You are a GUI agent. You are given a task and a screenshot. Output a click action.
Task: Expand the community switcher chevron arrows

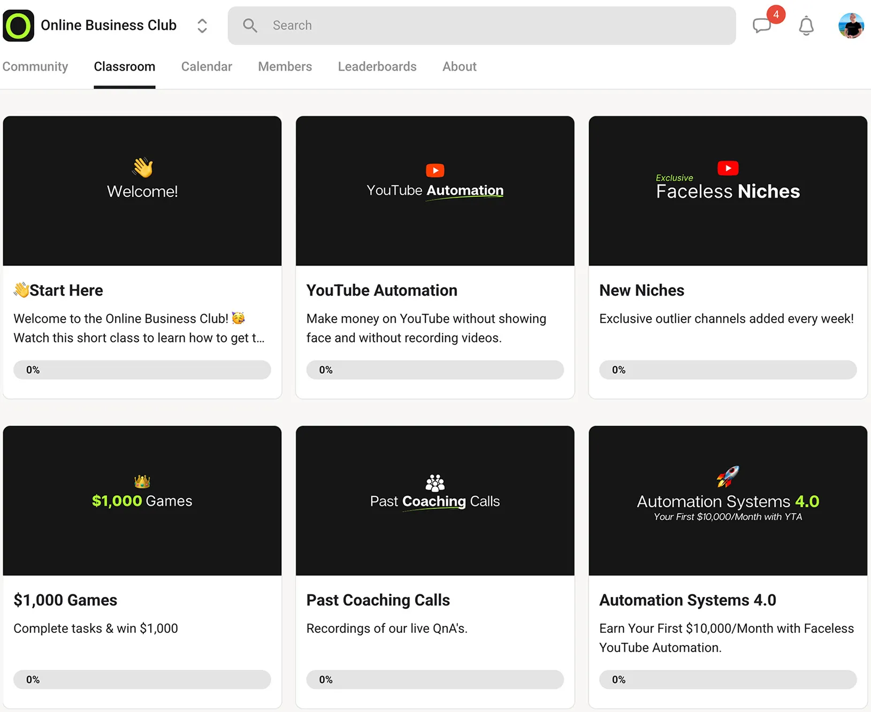tap(202, 26)
